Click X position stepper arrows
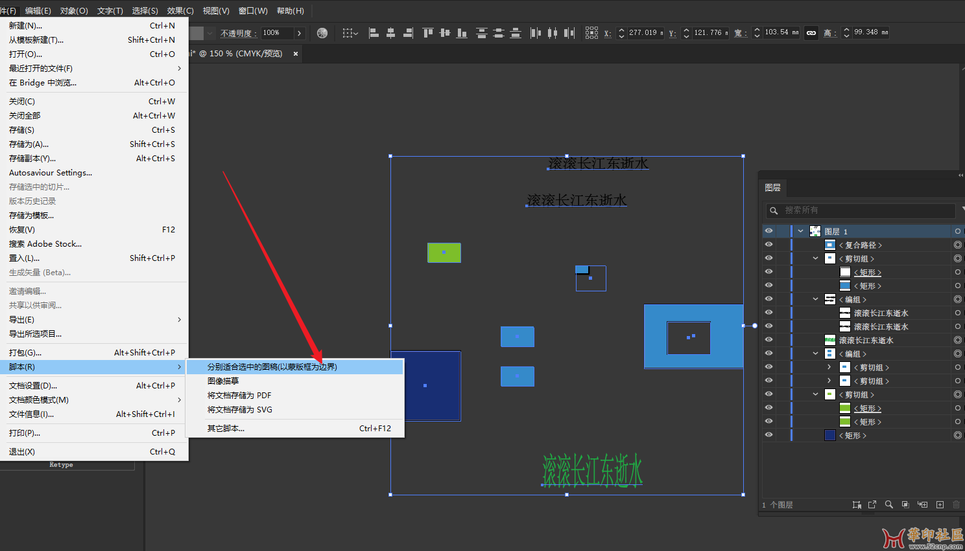This screenshot has width=965, height=551. (x=621, y=33)
